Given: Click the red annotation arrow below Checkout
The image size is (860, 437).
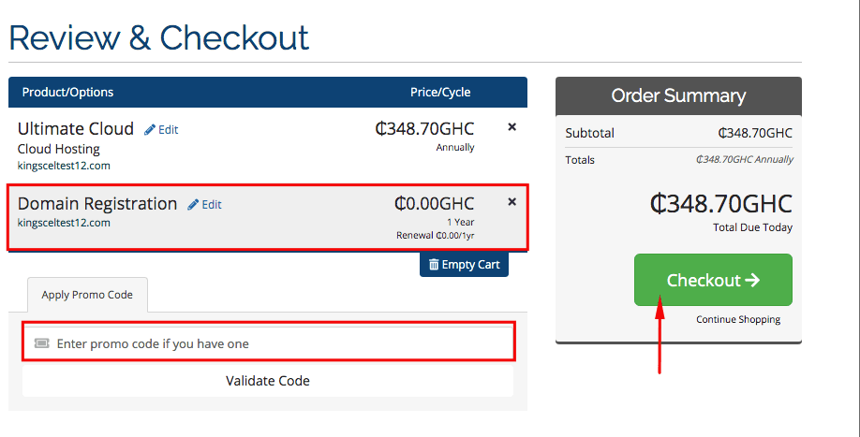Looking at the screenshot, I should click(x=660, y=337).
